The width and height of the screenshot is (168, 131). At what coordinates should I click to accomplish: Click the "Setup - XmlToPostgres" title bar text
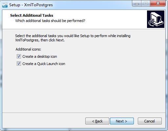(31, 5)
